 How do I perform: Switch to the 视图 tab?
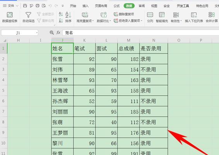(x=154, y=6)
